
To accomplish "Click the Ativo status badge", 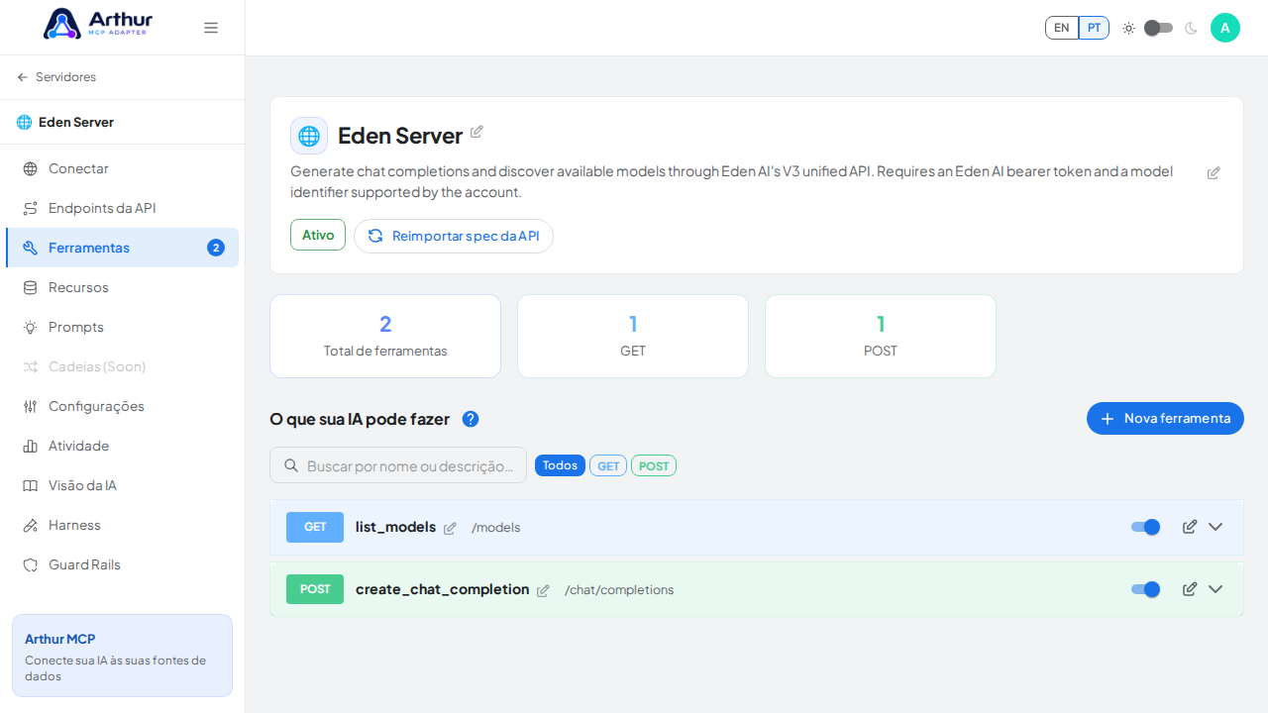I will tap(318, 235).
